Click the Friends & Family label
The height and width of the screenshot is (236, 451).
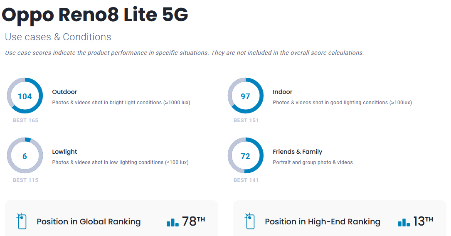[297, 152]
